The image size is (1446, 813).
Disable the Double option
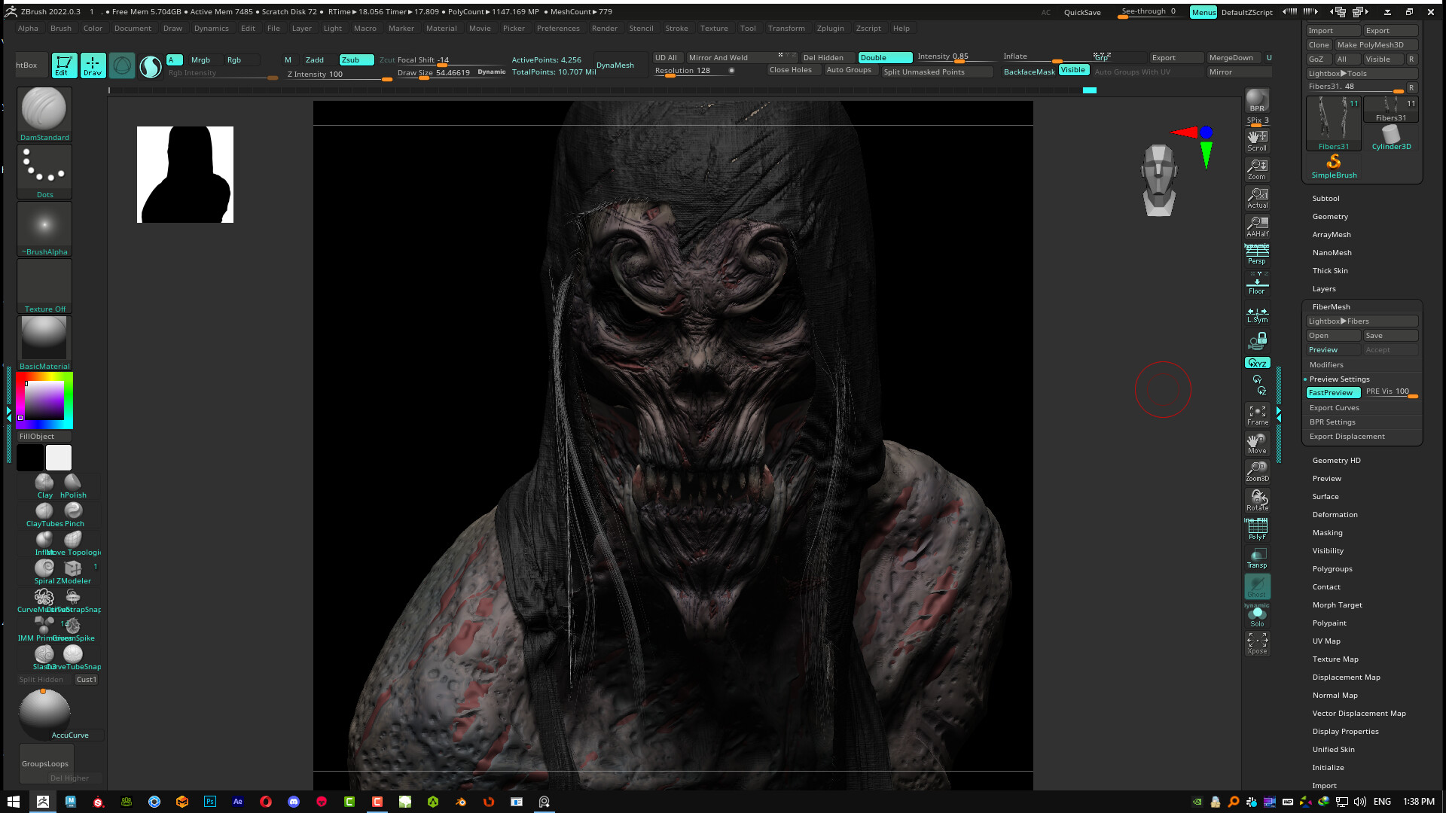(x=884, y=58)
